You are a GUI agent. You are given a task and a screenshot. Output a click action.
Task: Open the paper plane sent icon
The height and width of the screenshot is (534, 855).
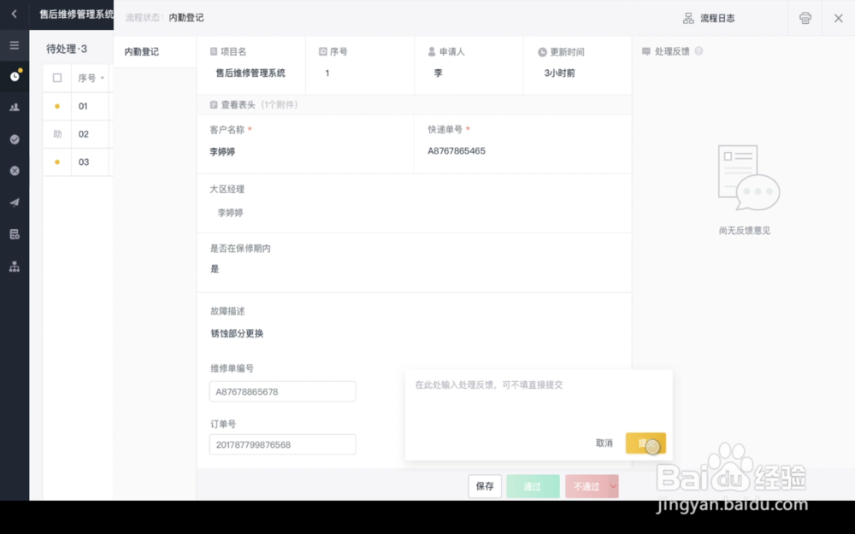[x=15, y=202]
